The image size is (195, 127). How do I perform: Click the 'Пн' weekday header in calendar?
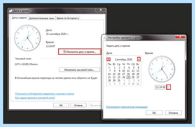[109, 64]
